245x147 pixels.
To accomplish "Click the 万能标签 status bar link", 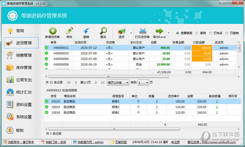I will coord(121,142).
